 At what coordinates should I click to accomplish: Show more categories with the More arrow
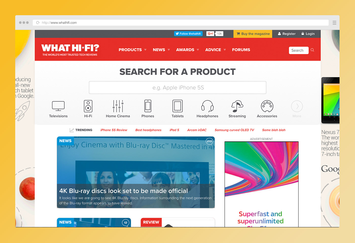(x=297, y=106)
